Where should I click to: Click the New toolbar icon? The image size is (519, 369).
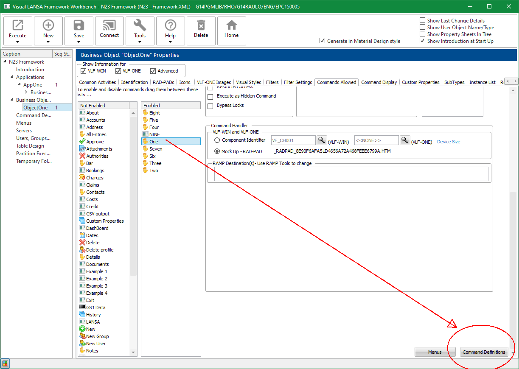(x=48, y=25)
